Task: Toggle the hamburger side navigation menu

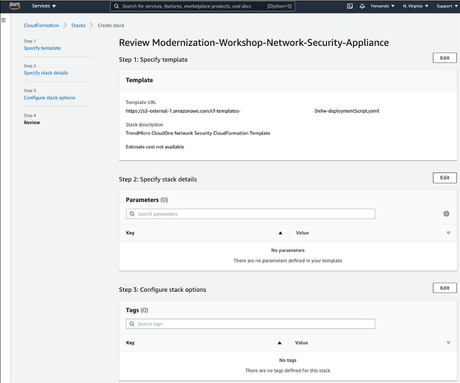Action: pos(4,20)
